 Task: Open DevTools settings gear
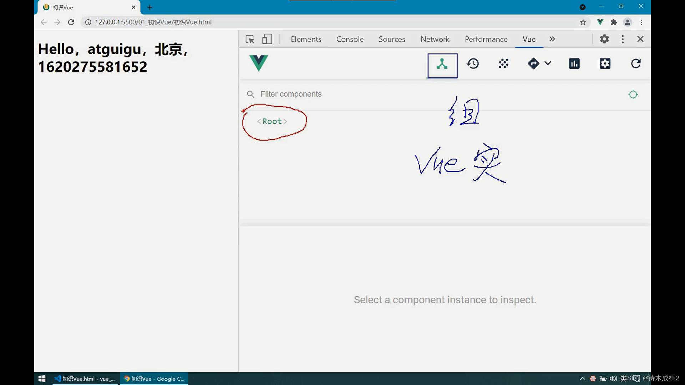point(604,39)
